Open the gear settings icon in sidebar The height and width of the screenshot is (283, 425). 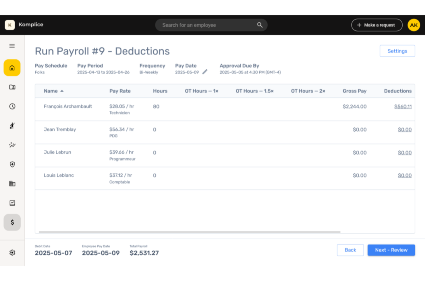[12, 253]
